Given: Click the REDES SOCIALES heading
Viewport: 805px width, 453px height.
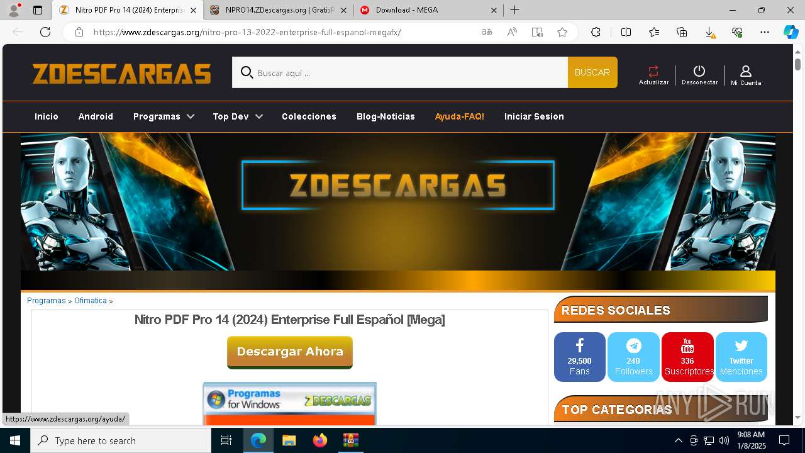Looking at the screenshot, I should pyautogui.click(x=616, y=310).
